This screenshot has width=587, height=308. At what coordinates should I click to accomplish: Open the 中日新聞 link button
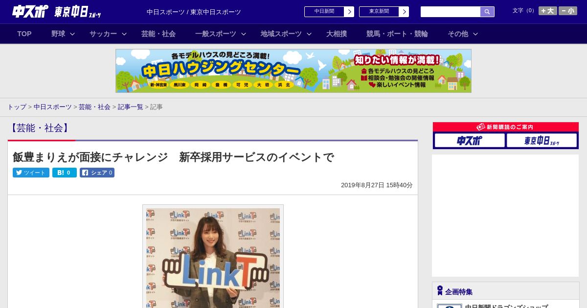(x=324, y=12)
